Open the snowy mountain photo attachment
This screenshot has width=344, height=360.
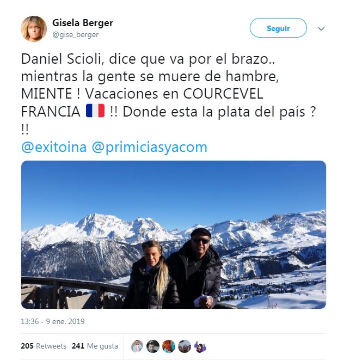point(174,235)
